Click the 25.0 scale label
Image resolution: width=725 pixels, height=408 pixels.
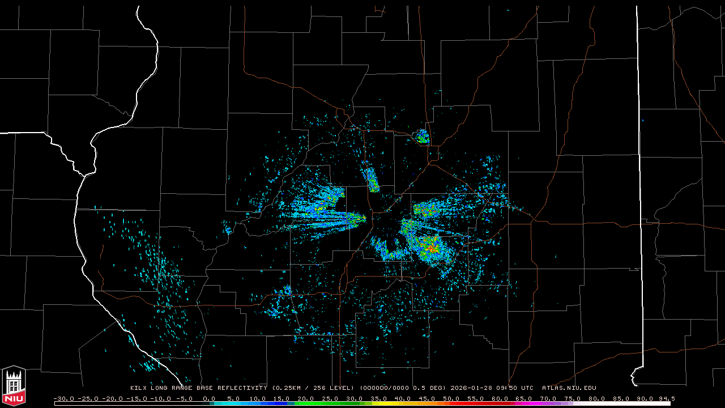click(x=330, y=398)
